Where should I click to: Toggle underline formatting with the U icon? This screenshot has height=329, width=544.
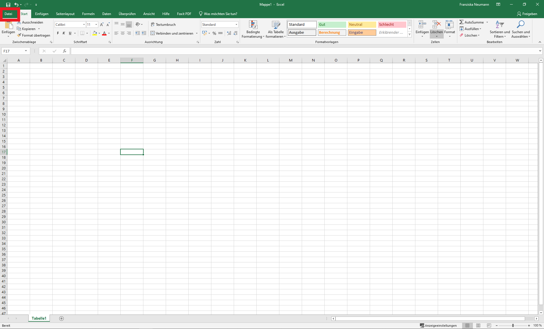click(x=70, y=33)
